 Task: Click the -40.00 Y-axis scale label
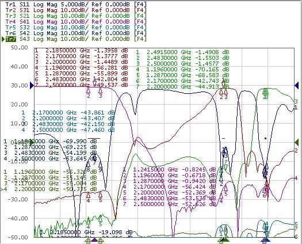pos(18,219)
